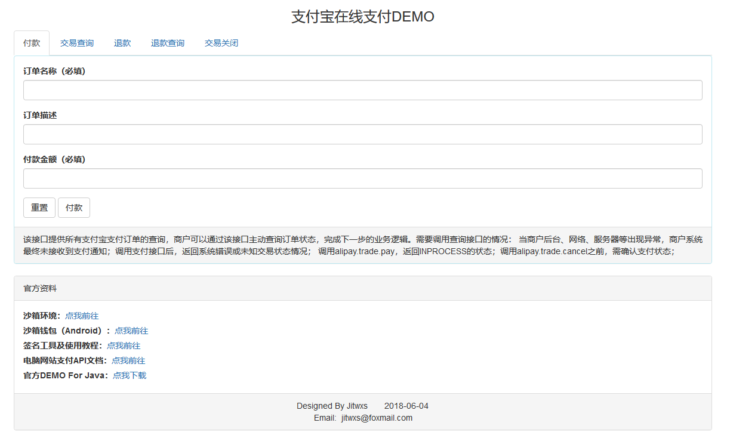The image size is (730, 435).
Task: Open the 交易关闭 tab
Action: (x=220, y=42)
